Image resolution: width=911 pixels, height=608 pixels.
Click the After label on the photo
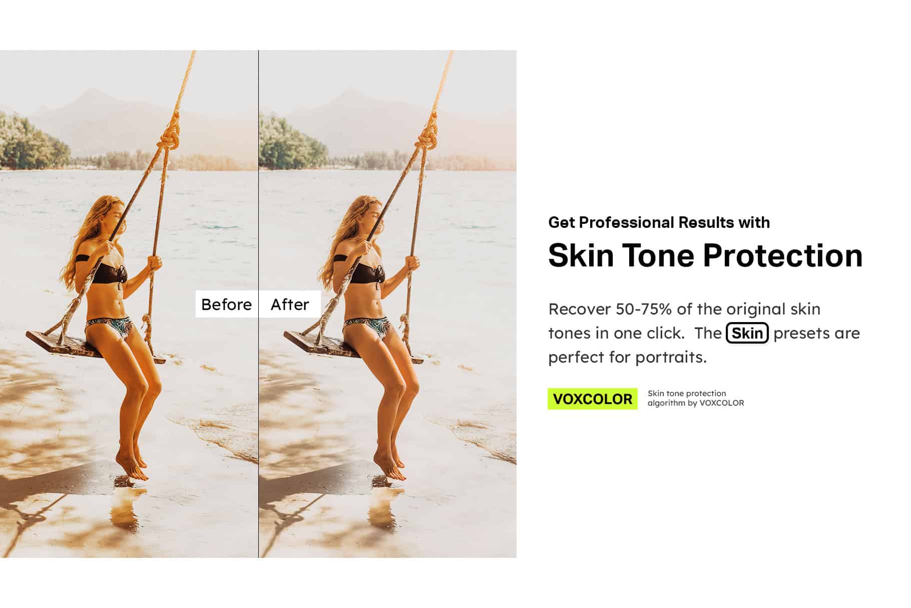(x=290, y=305)
